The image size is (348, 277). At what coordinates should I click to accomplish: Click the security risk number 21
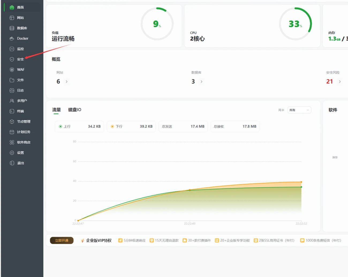click(x=330, y=82)
